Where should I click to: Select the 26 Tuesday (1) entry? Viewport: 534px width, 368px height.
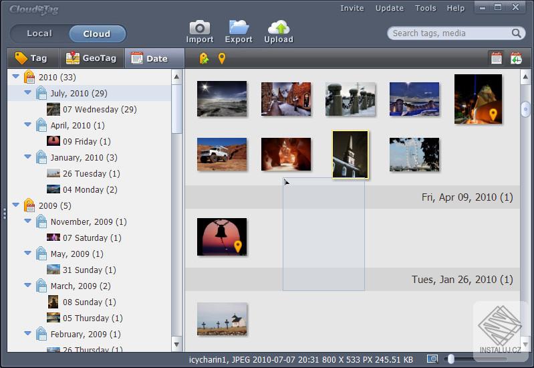[92, 173]
